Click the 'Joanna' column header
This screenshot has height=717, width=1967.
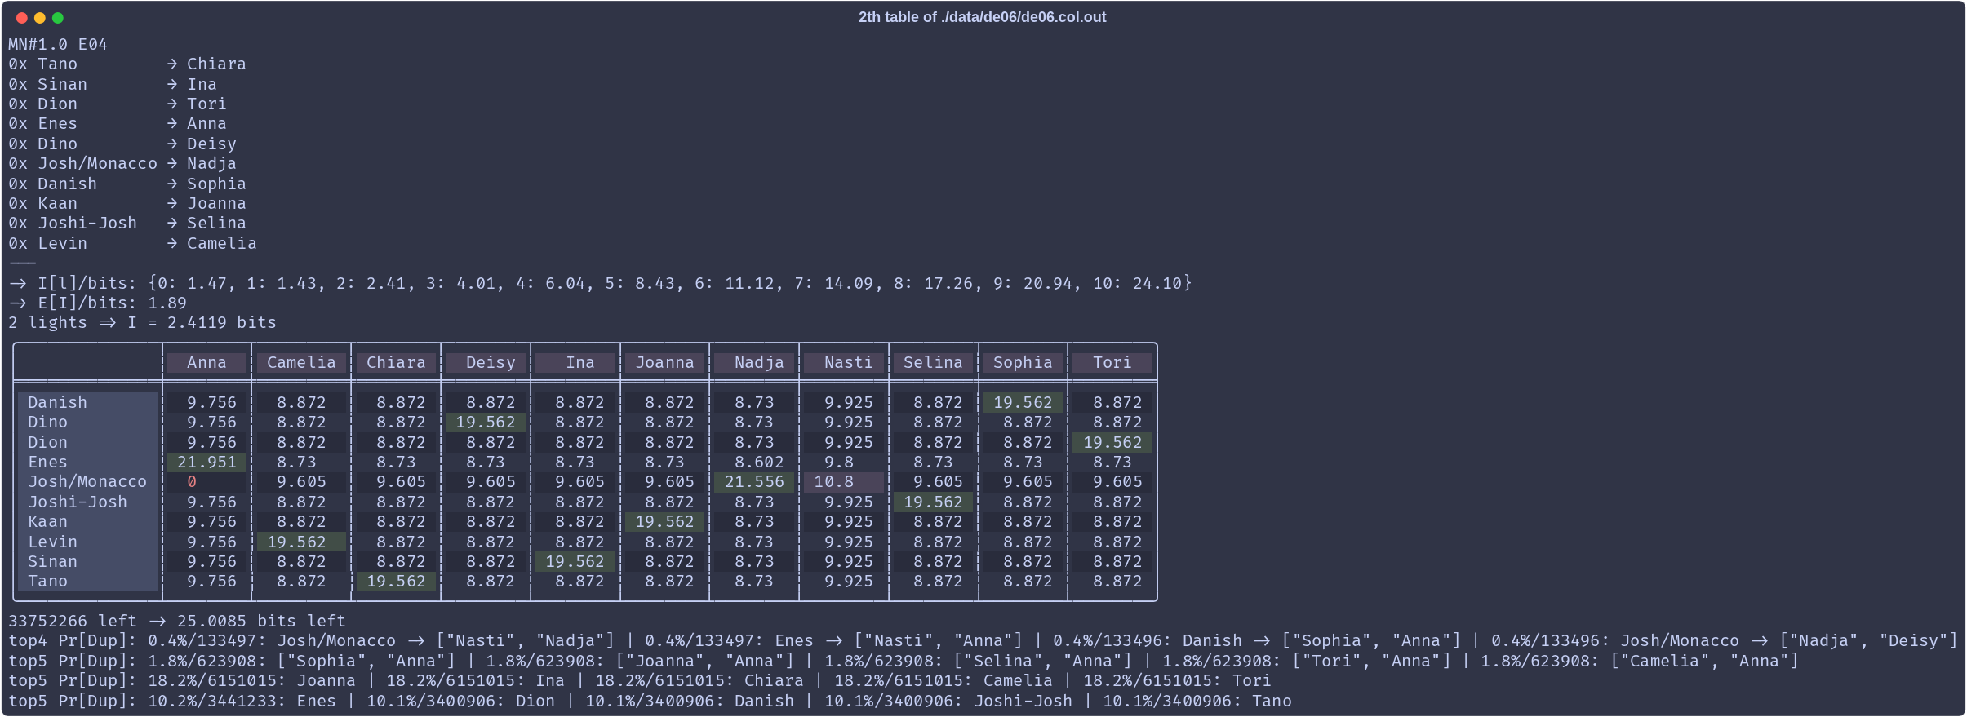click(664, 362)
